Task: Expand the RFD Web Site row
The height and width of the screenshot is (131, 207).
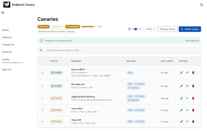Action: pyautogui.click(x=42, y=86)
